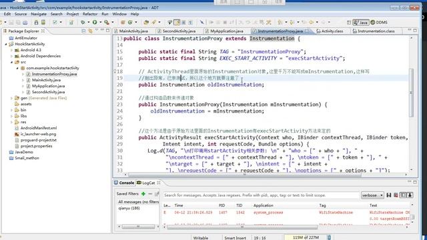Open the Navigate menu

coord(39,14)
